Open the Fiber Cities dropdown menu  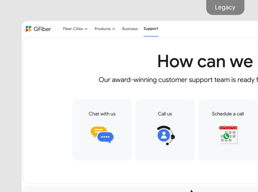pos(75,29)
